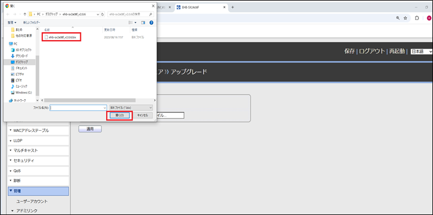
Task: Click the キャンセル button in file dialog
Action: click(143, 115)
